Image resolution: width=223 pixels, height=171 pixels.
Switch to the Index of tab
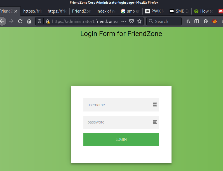[106, 11]
